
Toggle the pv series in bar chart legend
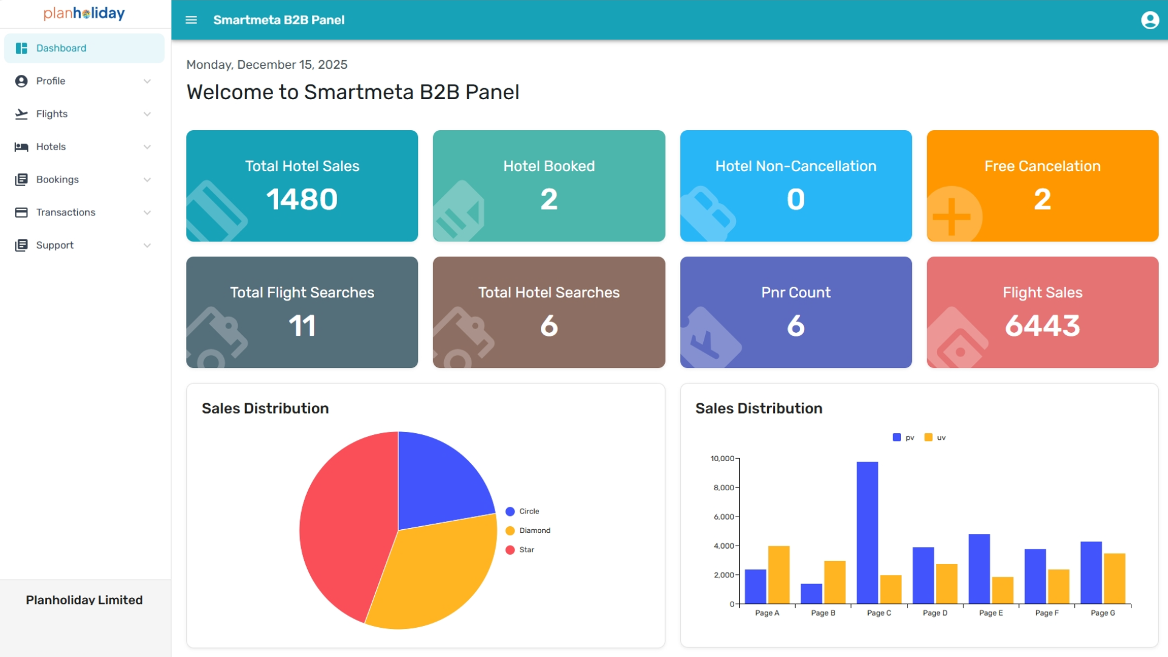click(x=903, y=437)
